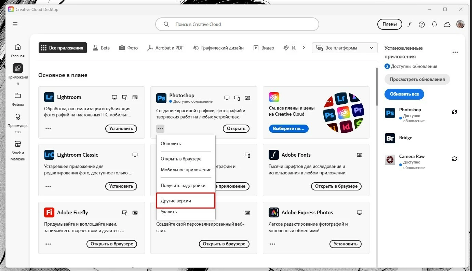Viewport: 472px width, 271px height.
Task: Install Lightroom Classic
Action: [x=121, y=186]
